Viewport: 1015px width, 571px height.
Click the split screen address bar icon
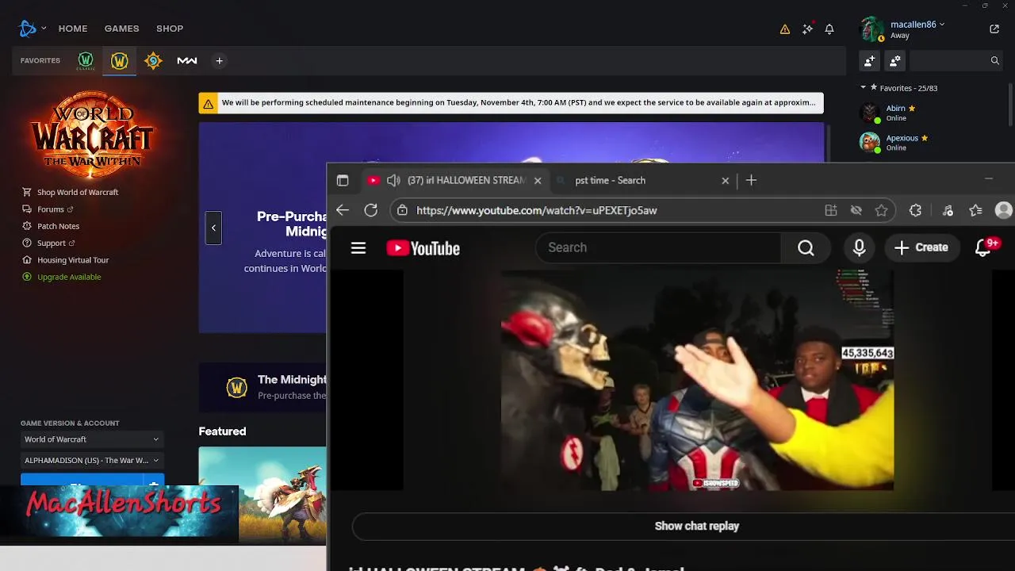click(x=831, y=210)
